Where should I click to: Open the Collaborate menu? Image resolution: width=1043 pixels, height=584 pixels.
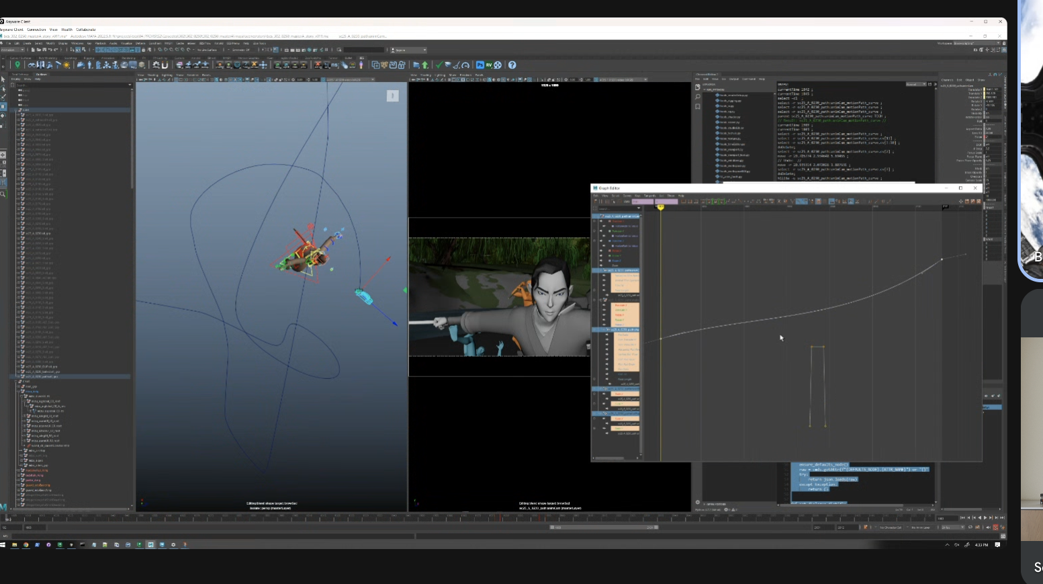[x=86, y=30]
